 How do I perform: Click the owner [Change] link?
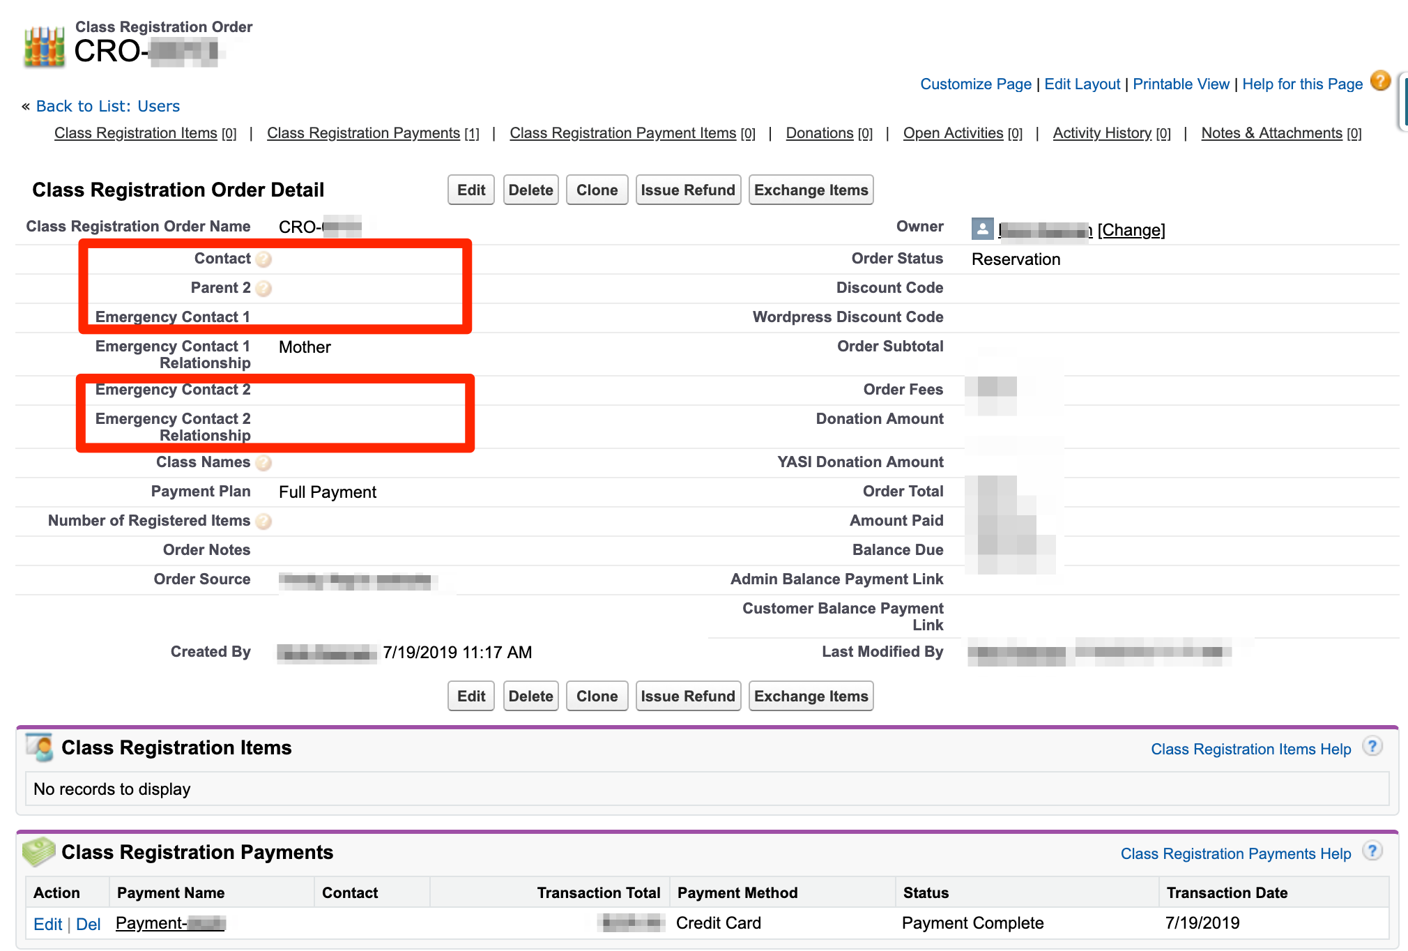(x=1131, y=230)
